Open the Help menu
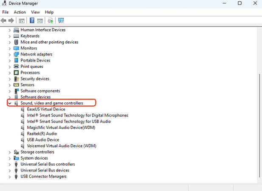This screenshot has height=191, width=262. coord(49,12)
